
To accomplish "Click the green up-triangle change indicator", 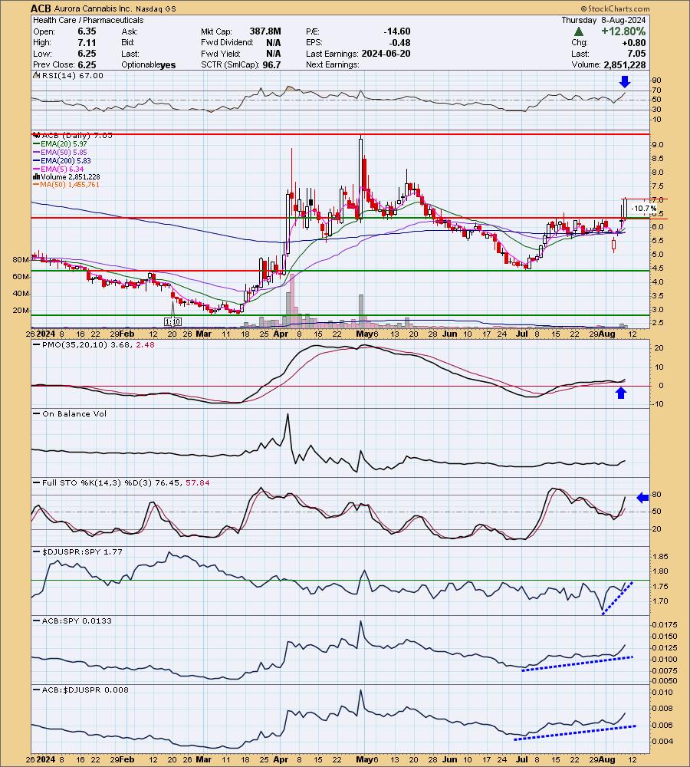I will (x=579, y=31).
